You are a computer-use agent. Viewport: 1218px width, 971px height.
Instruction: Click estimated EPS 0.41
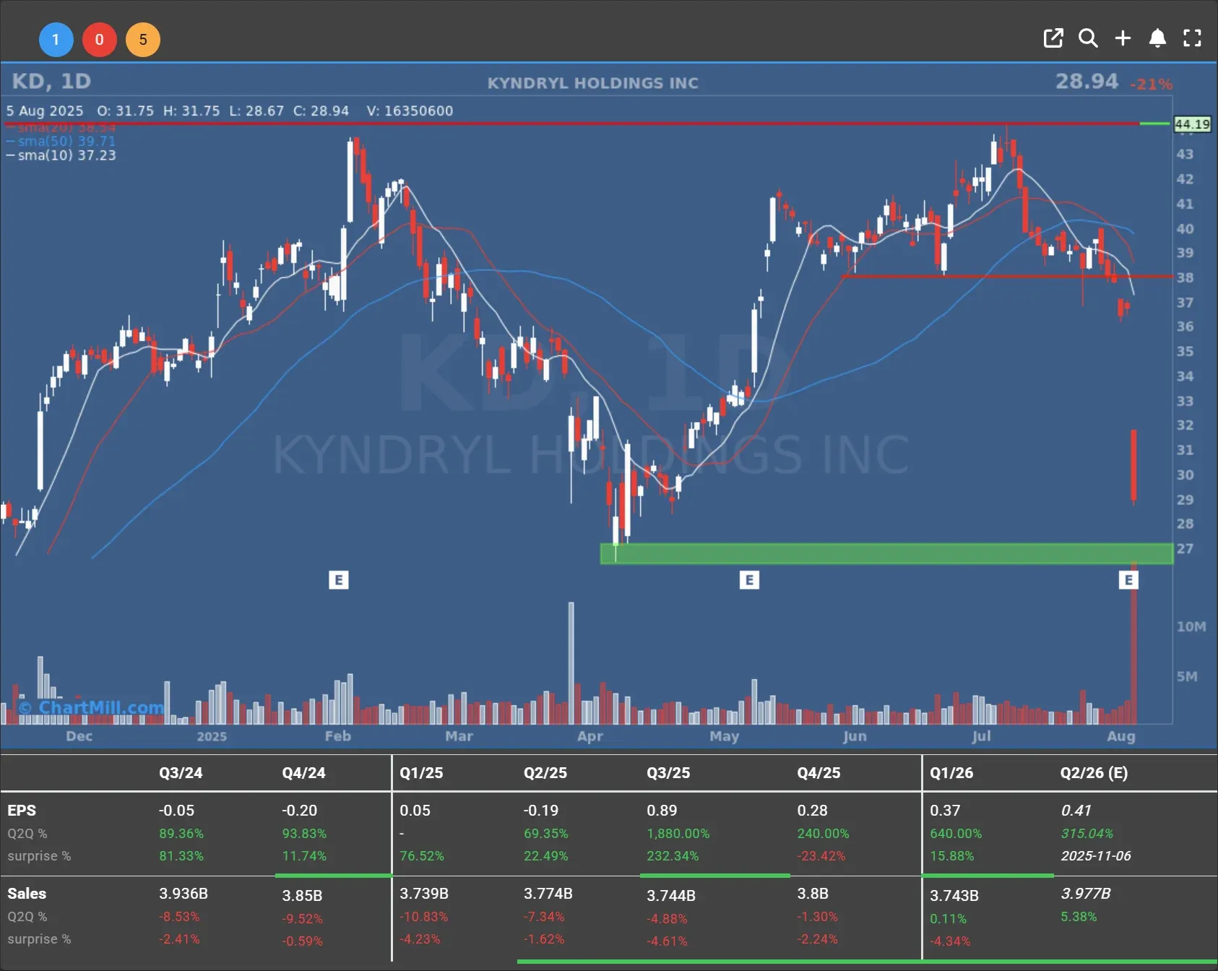coord(1076,811)
